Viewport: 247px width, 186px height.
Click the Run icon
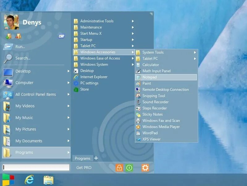pos(8,46)
